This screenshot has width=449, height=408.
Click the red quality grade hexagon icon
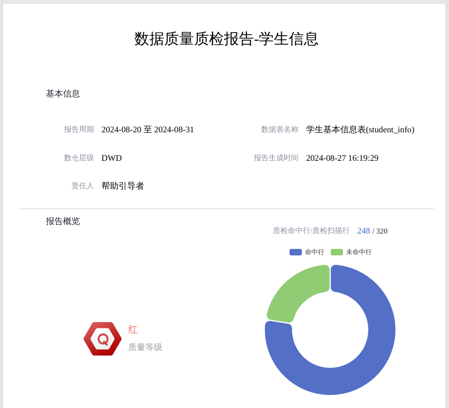pos(102,339)
